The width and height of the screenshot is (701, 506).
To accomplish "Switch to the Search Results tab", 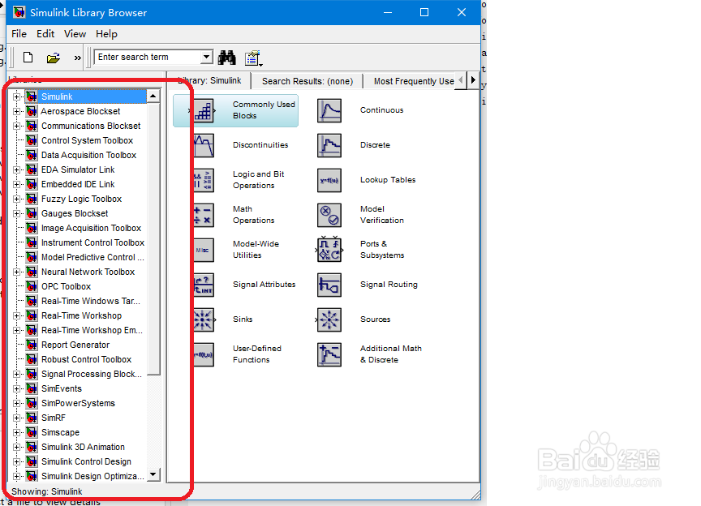I will (307, 81).
